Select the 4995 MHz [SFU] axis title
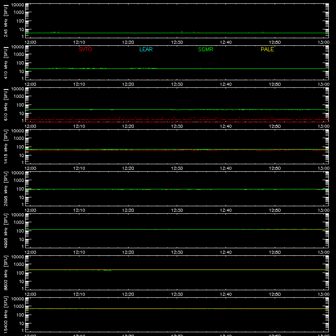This screenshot has height=336, width=336. point(5,231)
